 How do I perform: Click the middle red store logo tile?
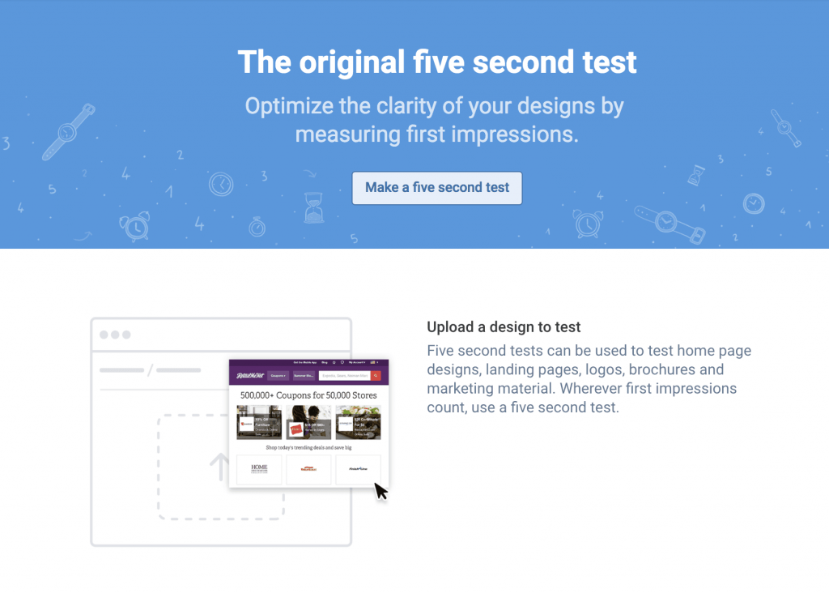(308, 469)
